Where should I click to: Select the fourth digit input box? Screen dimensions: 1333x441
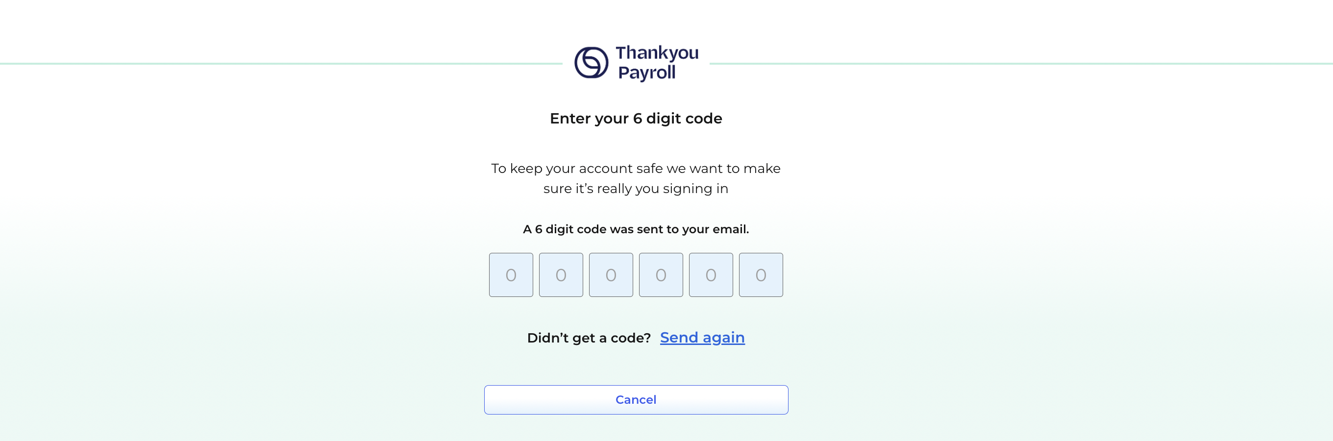661,275
